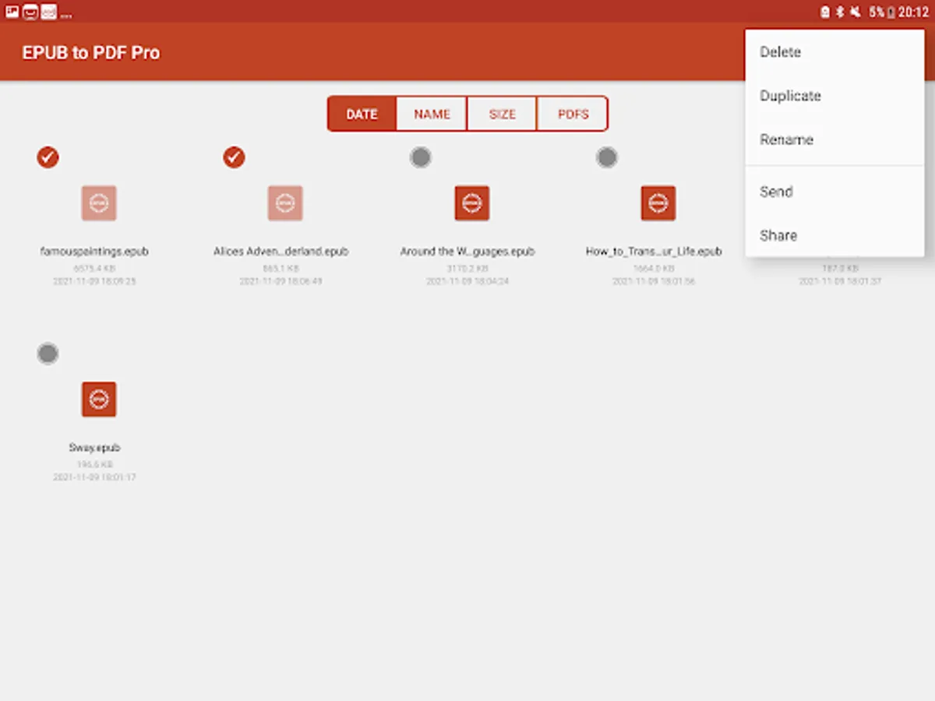Tap the muted sound icon in status bar
The image size is (935, 701).
tap(856, 12)
